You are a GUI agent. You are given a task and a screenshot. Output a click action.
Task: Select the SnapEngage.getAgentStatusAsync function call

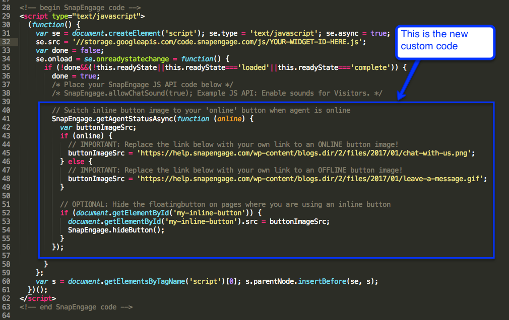tap(116, 118)
